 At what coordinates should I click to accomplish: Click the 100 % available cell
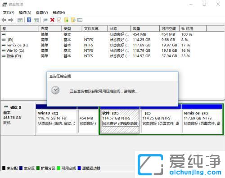(187, 34)
